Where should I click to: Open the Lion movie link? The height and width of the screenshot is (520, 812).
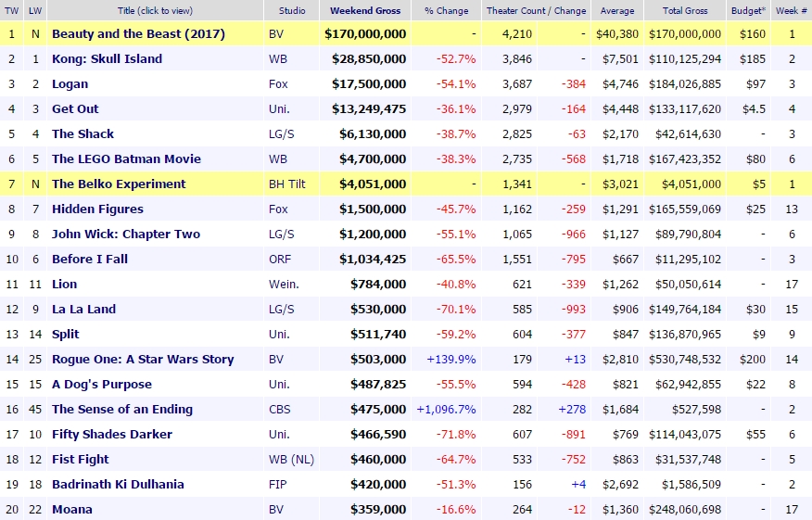pos(64,284)
